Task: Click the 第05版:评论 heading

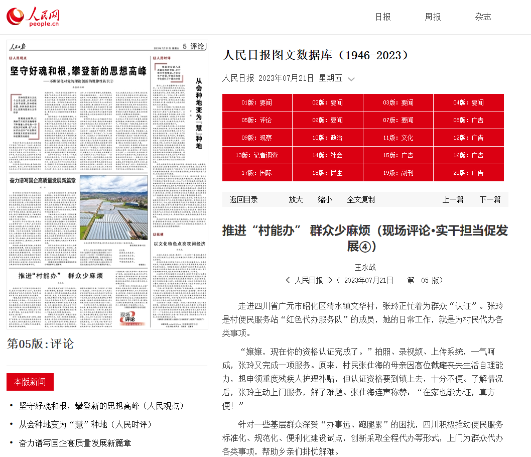Action: [40, 344]
